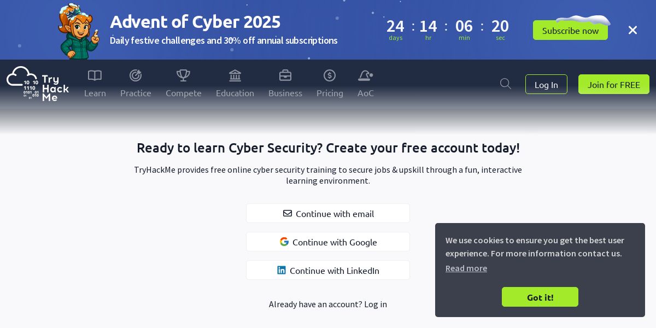Open the search magnifier icon
656x328 pixels.
pos(506,84)
